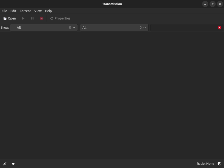
Task: Click the statistics icon beside Ratio: None
Action: tap(219, 164)
